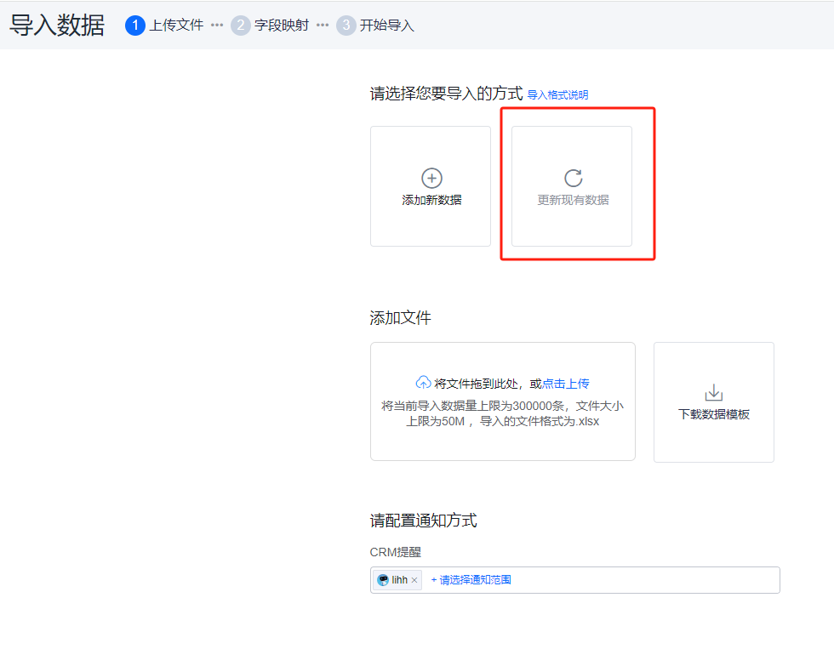Screen dimensions: 834x666
Task: Click the lihh recipient tag
Action: 398,580
